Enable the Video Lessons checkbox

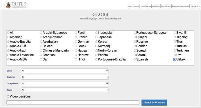point(8,96)
